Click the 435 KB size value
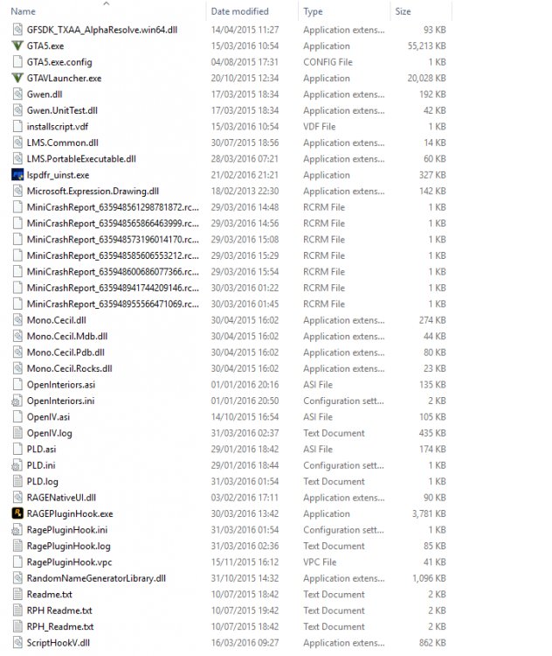The image size is (552, 656). [x=432, y=433]
